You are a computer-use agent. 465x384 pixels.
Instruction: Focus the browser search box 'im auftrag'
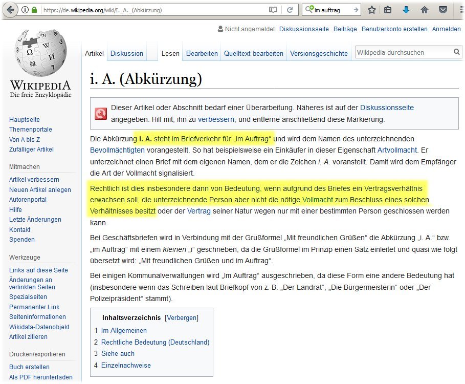coord(333,10)
